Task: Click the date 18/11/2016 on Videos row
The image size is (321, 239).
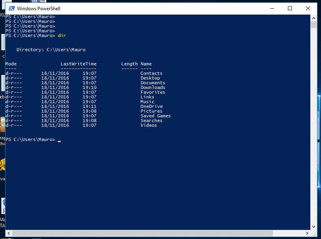Action: (x=55, y=125)
